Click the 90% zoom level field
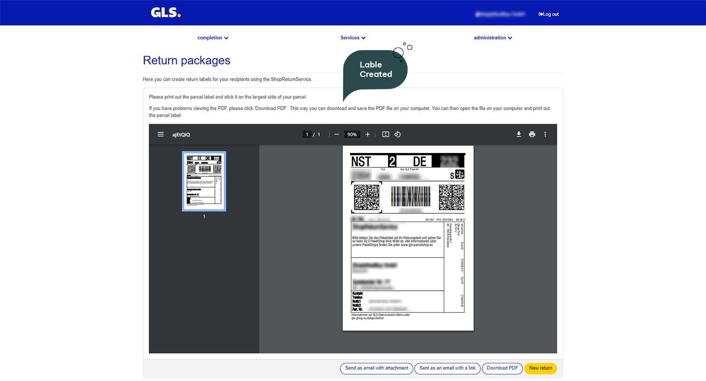This screenshot has height=381, width=706. 352,134
